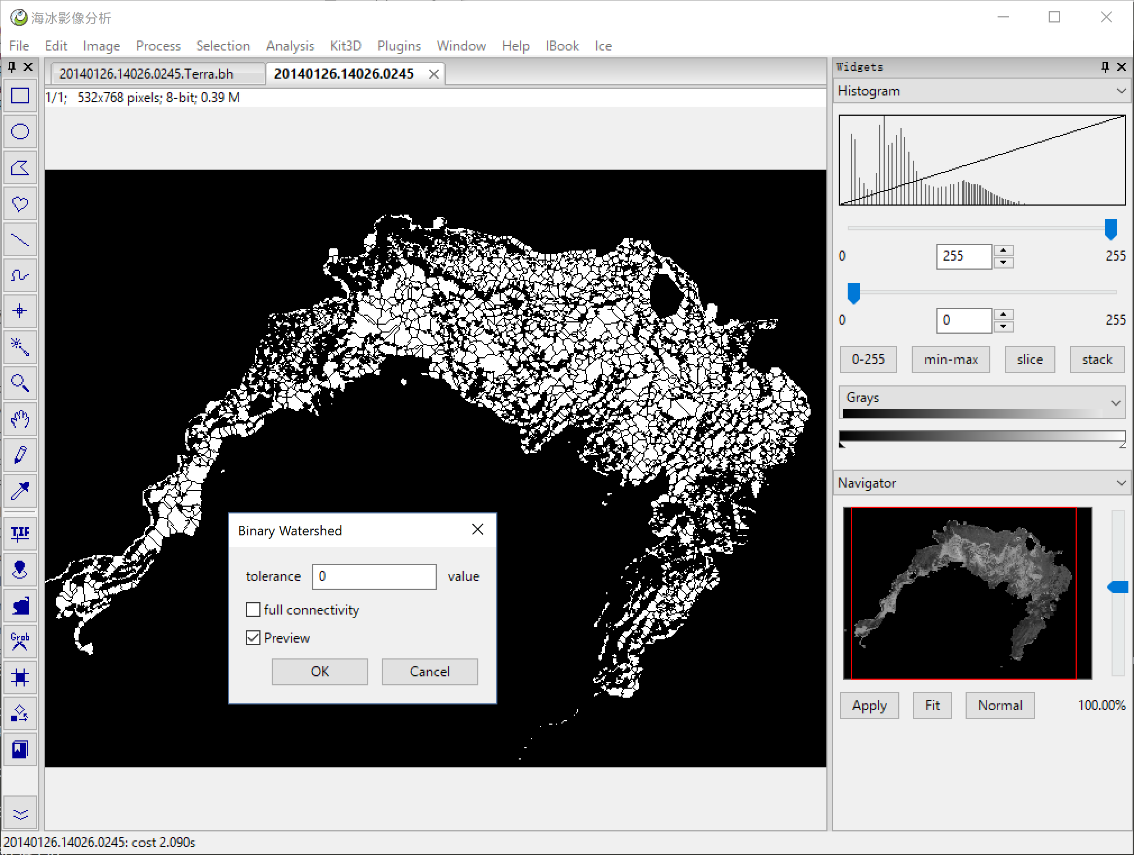Choose the polygon selection tool
This screenshot has height=855, width=1134.
(x=20, y=168)
